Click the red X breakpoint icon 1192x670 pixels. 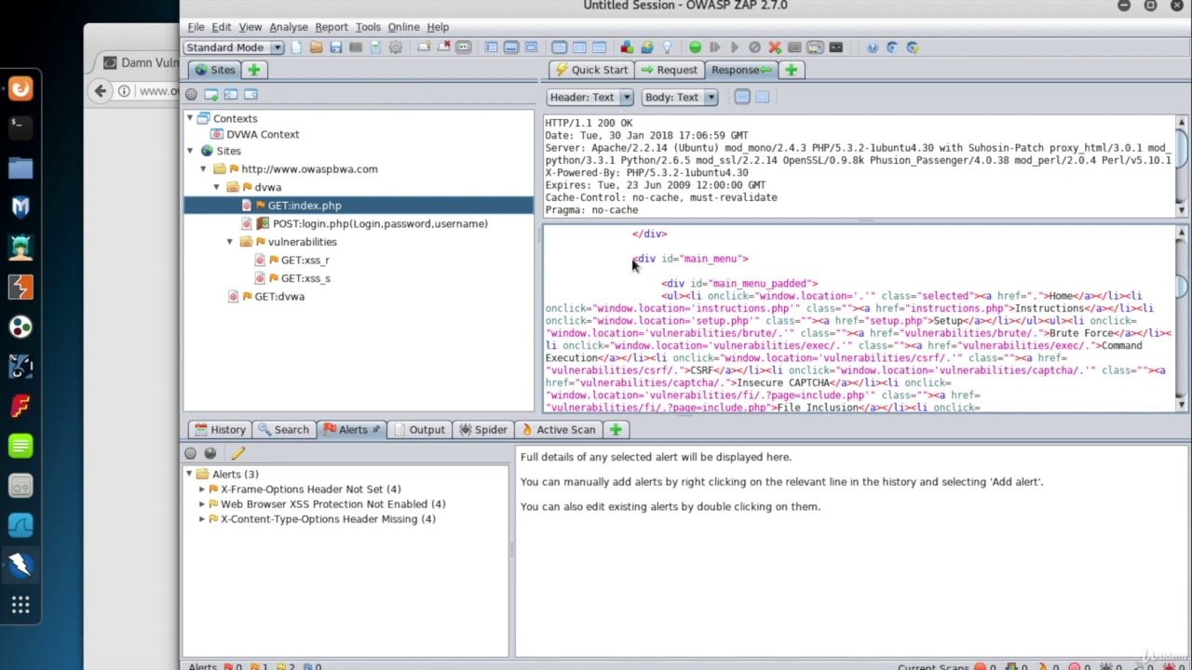(774, 47)
